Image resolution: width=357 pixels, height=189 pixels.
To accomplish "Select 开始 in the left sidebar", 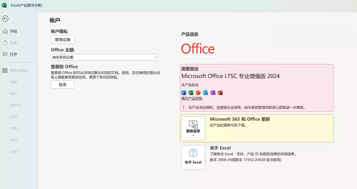I will coord(13,31).
